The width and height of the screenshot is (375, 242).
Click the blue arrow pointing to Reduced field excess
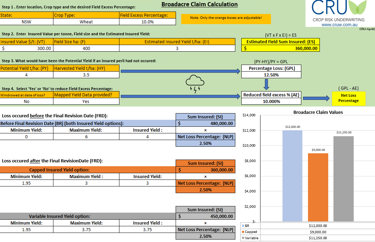coord(181,96)
